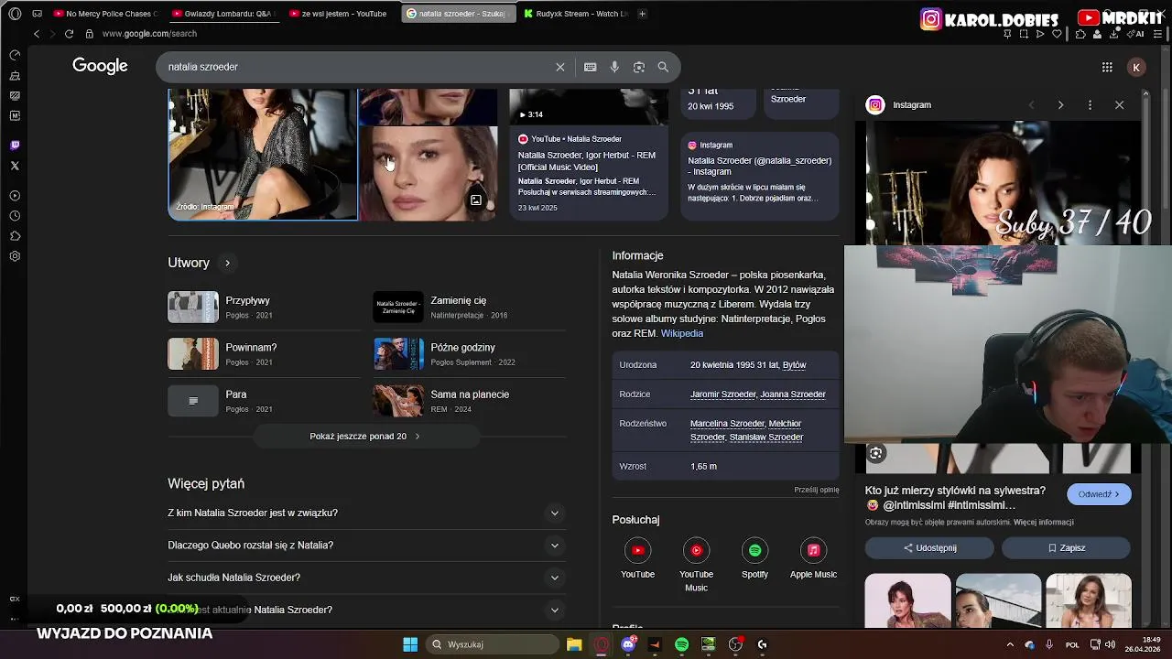The width and height of the screenshot is (1172, 659).
Task: Open Google Lens icon on preview image
Action: click(x=876, y=453)
